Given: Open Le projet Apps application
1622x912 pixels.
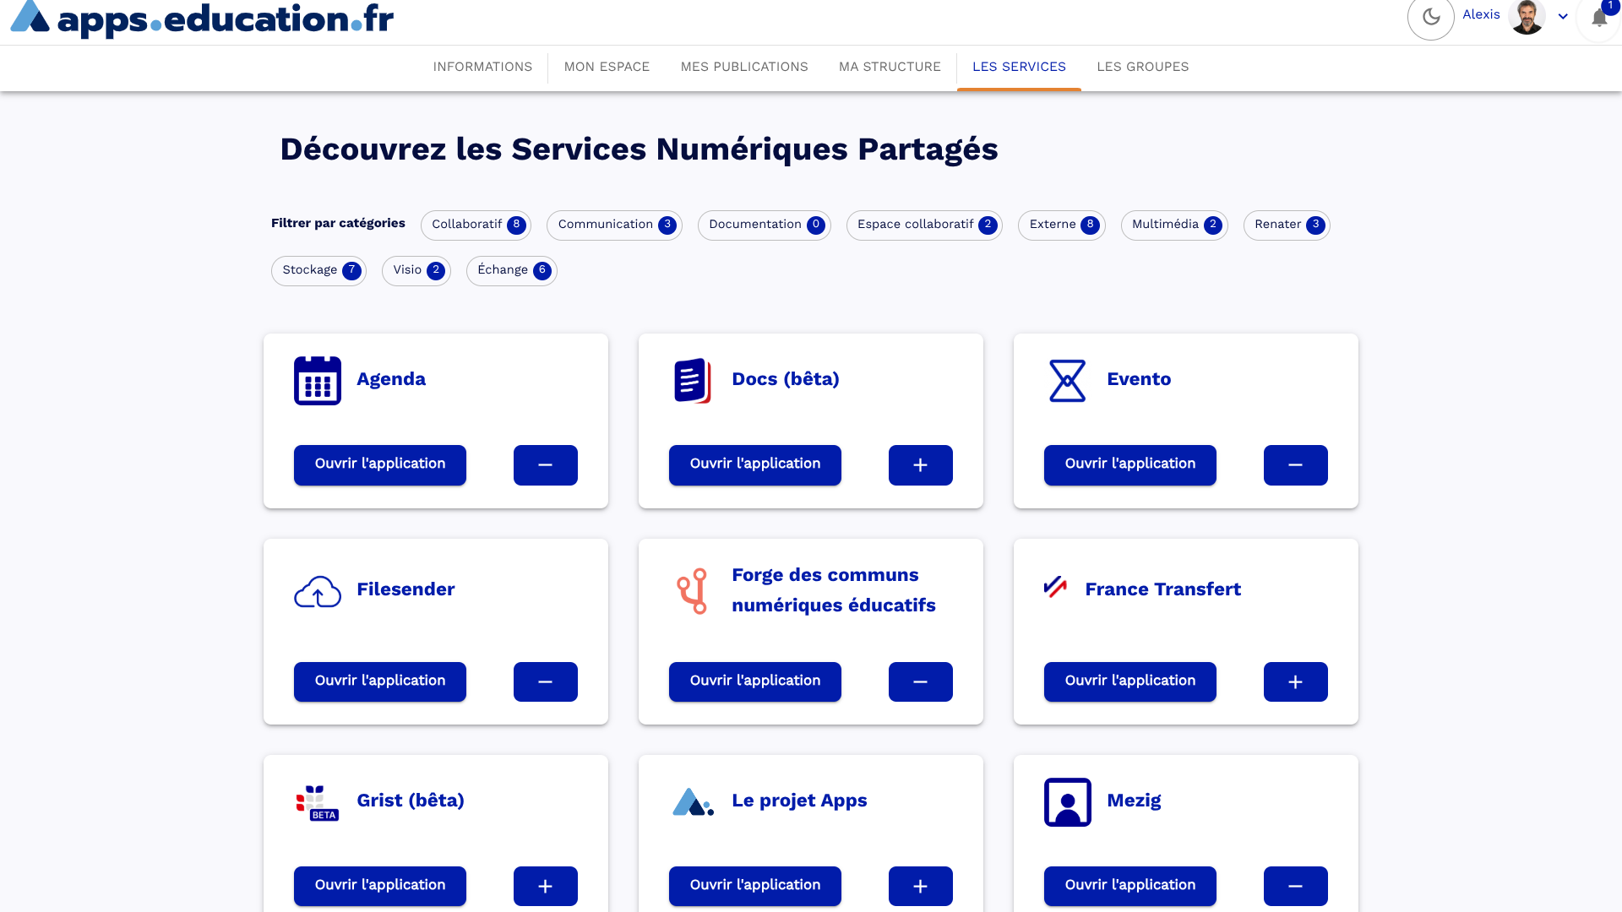Looking at the screenshot, I should click(x=755, y=887).
